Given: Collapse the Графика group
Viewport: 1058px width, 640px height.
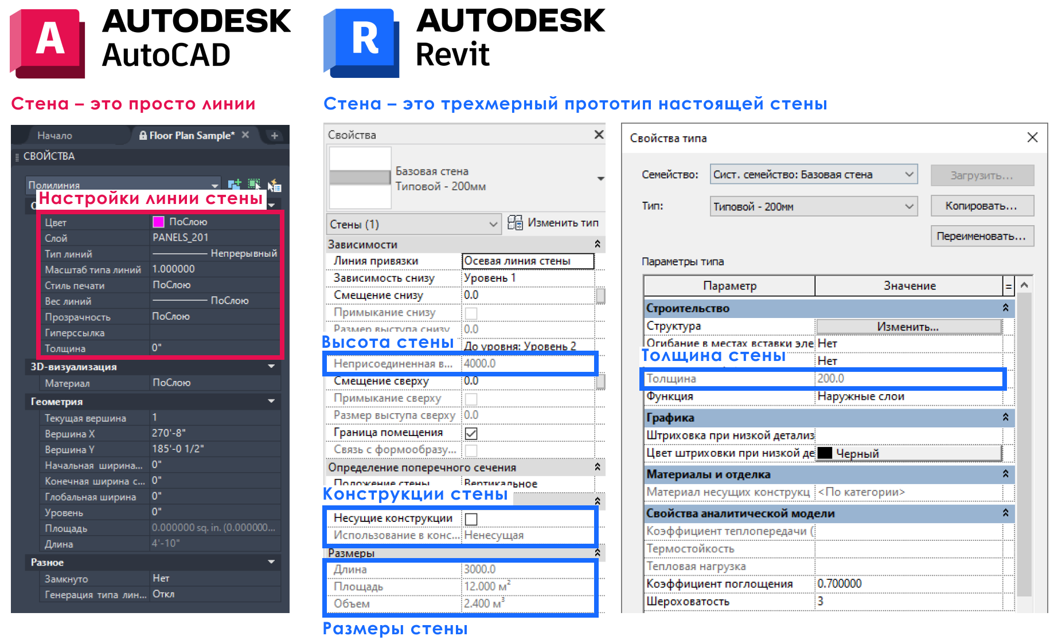Looking at the screenshot, I should point(1005,417).
